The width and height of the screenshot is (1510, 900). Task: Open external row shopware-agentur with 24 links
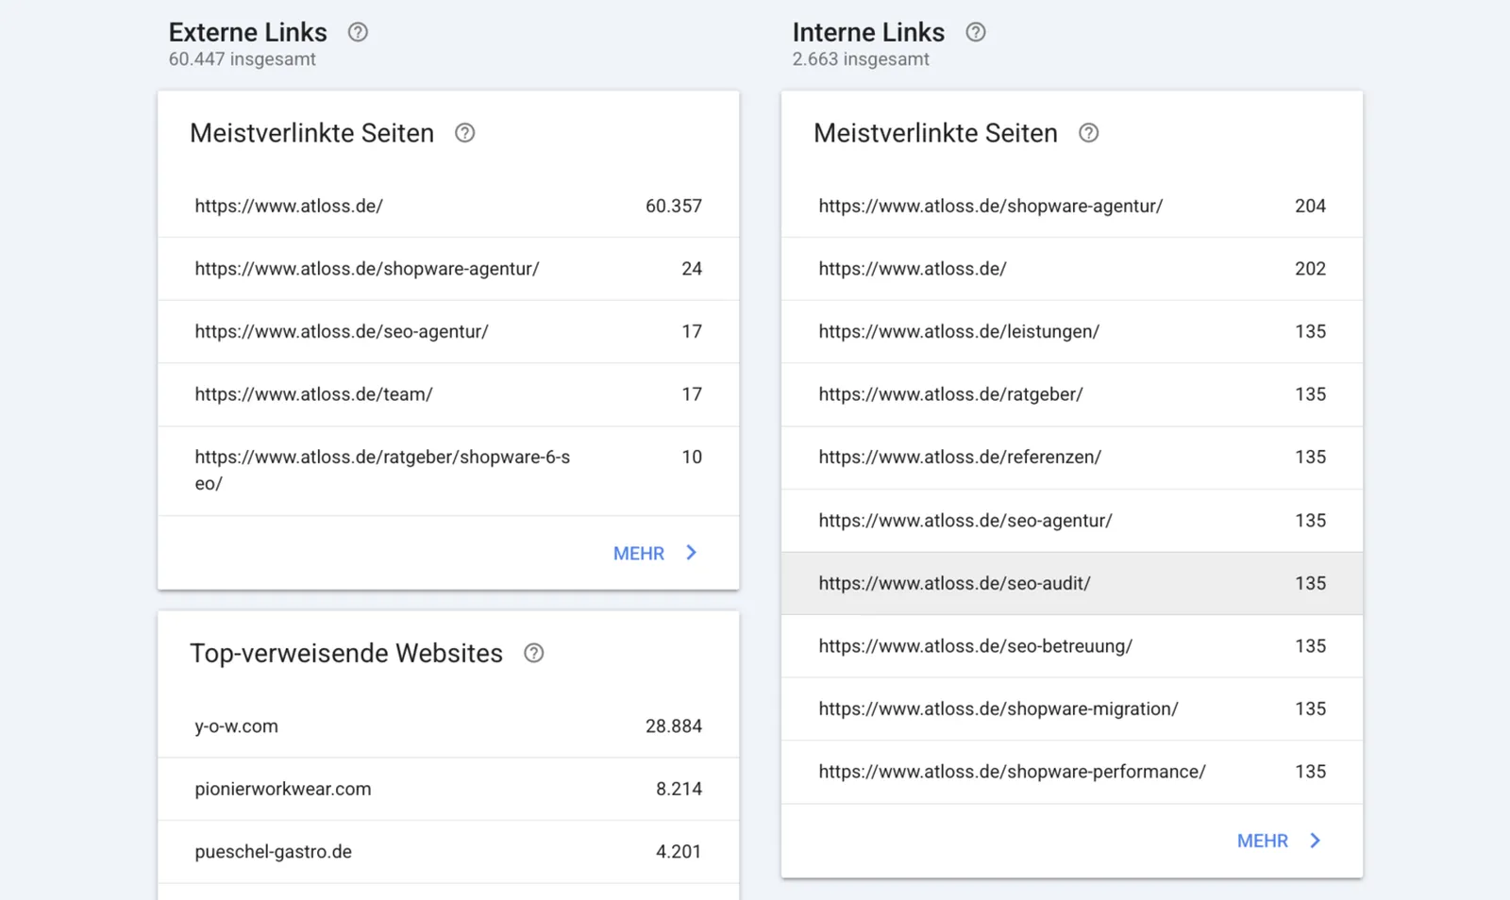pos(448,269)
